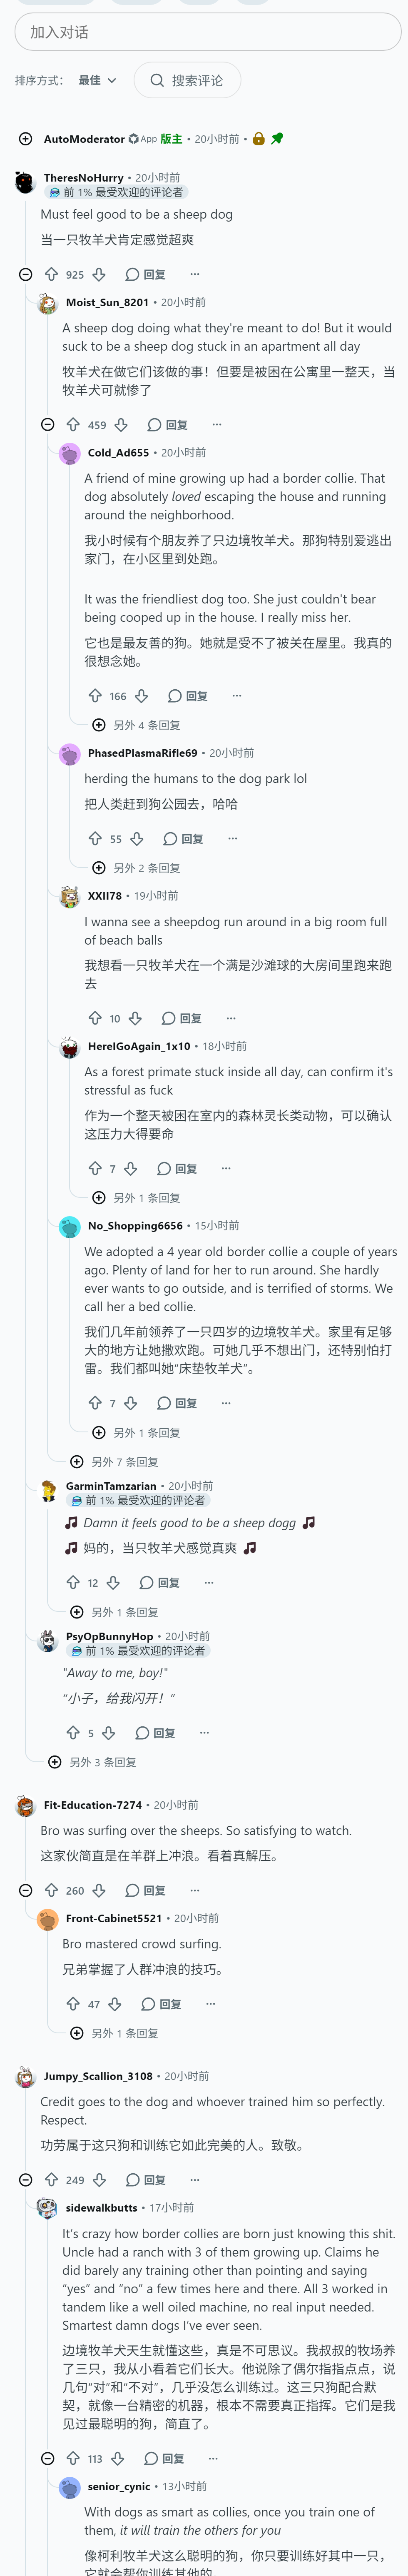
Task: Expand the pinned AutoModerator comment
Action: point(26,139)
